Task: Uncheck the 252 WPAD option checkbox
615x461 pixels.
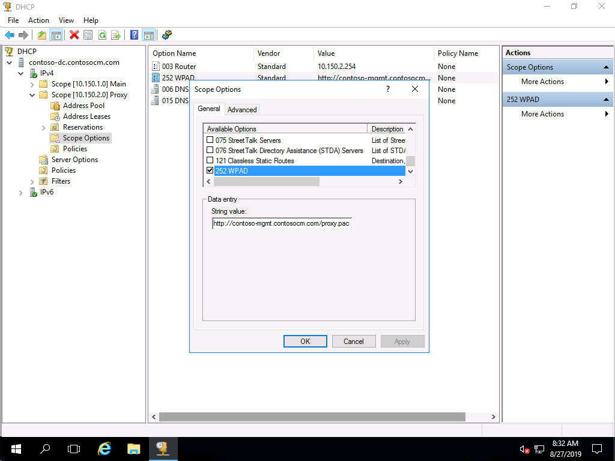Action: click(x=210, y=171)
